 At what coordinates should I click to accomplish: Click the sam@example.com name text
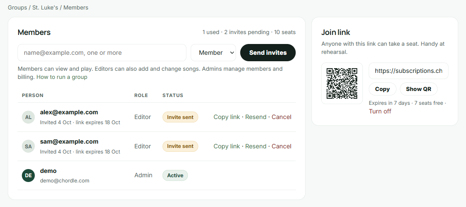click(x=69, y=141)
